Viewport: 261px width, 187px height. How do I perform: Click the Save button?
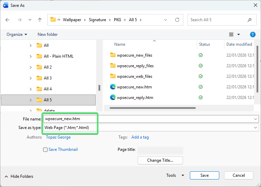pos(204,175)
